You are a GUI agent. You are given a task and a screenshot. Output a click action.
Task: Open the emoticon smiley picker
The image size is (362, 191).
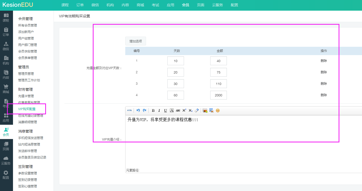[x=218, y=110]
